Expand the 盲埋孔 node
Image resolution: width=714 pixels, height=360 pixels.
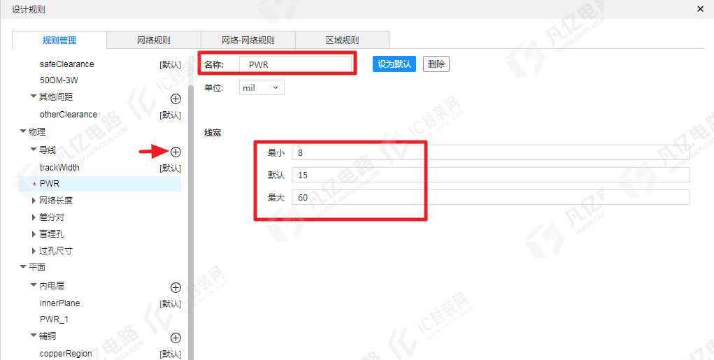coord(34,234)
